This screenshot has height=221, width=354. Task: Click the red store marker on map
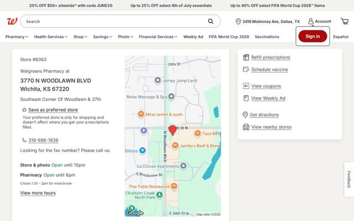[173, 130]
